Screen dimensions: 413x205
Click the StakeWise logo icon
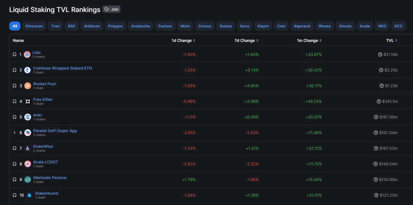coord(28,148)
